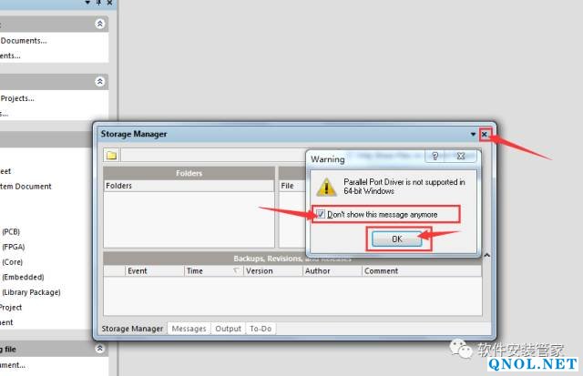Collapse the second section with Projects entry
This screenshot has width=583, height=376.
pyautogui.click(x=100, y=81)
